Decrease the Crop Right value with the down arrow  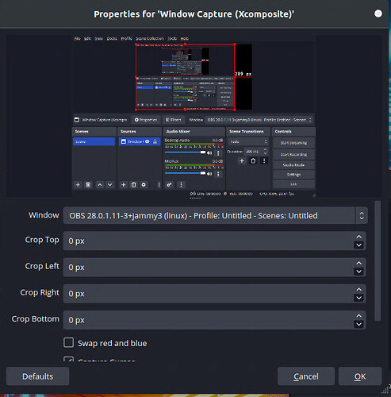pyautogui.click(x=358, y=298)
